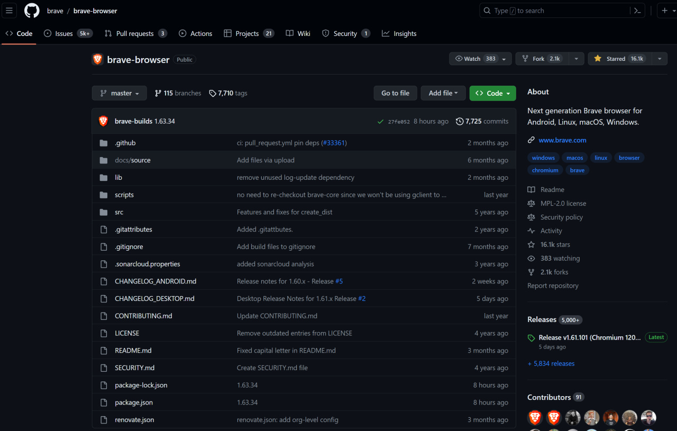Go to the Actions tab

[195, 33]
